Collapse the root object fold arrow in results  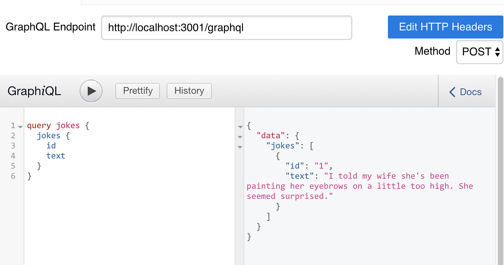240,127
